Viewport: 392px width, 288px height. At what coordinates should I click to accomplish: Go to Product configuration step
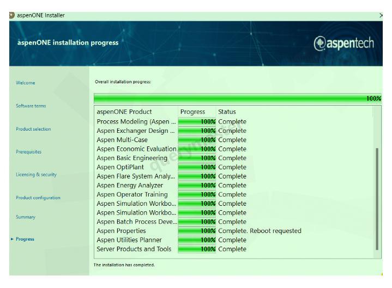point(38,198)
